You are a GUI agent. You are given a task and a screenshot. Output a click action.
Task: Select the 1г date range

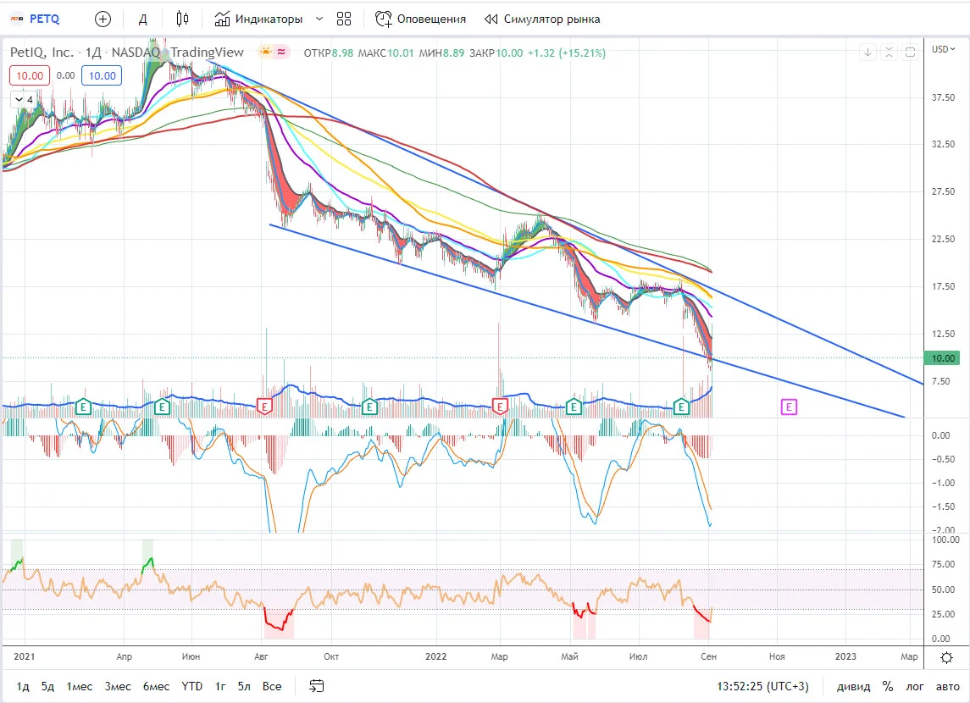point(220,686)
